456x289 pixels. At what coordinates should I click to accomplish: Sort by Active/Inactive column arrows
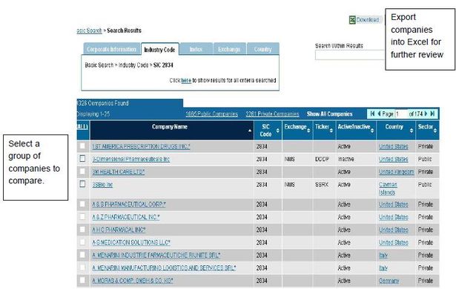click(372, 131)
